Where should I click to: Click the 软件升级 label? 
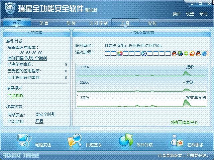tap(144, 145)
